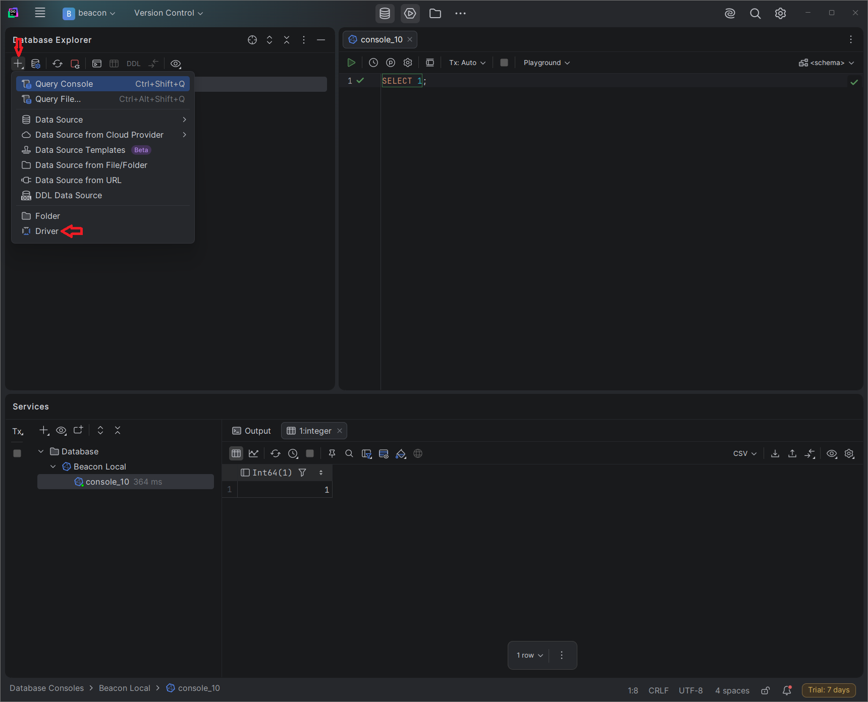The width and height of the screenshot is (868, 702).
Task: Choose Data Source from Cloud Provider
Action: point(103,135)
